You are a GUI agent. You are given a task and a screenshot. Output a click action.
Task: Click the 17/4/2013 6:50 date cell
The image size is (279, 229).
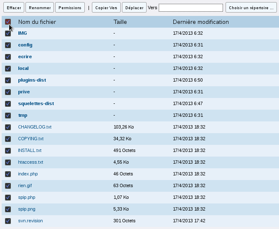188,80
